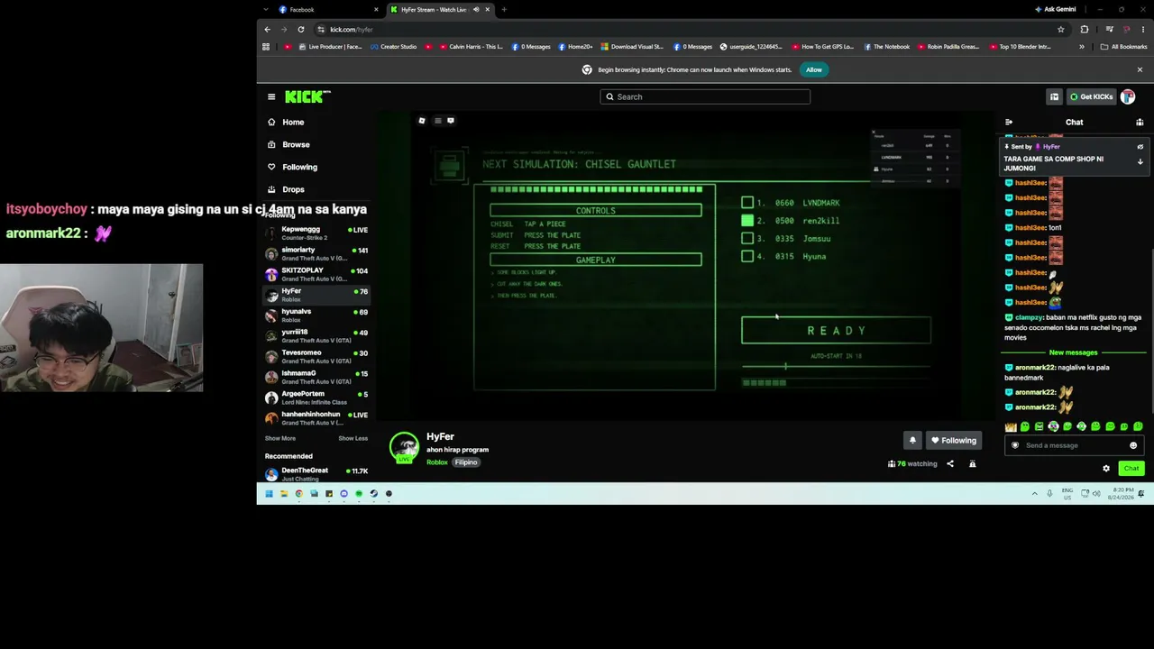Open chat settings gear

click(x=1106, y=468)
